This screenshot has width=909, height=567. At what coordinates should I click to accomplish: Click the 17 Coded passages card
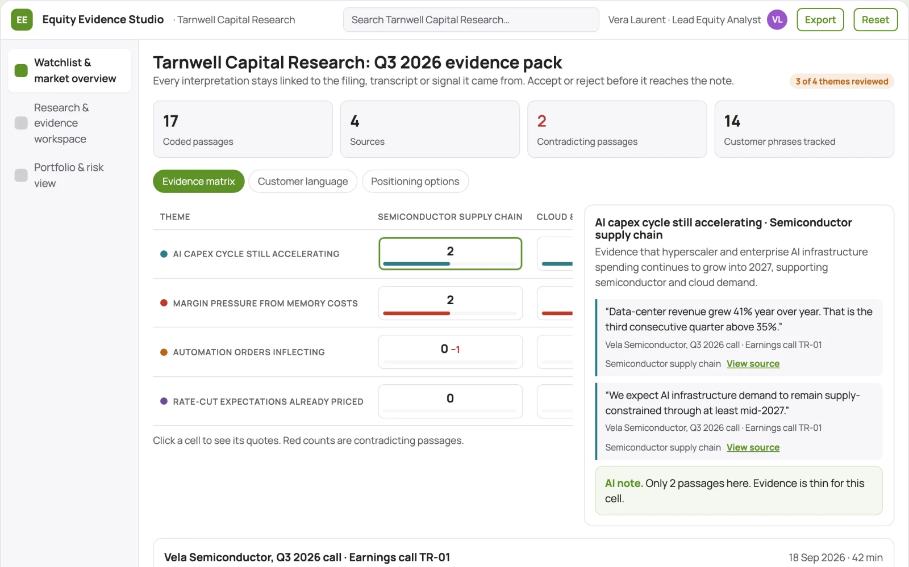243,129
